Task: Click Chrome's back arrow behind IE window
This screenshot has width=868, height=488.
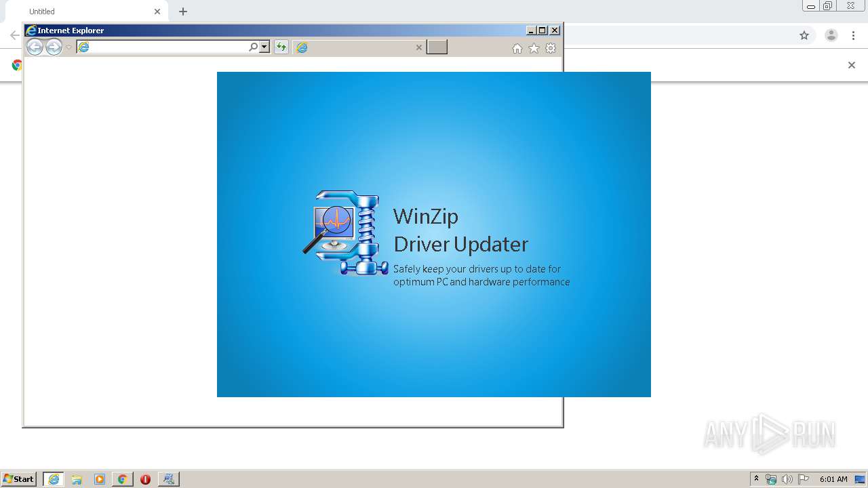Action: click(x=14, y=35)
